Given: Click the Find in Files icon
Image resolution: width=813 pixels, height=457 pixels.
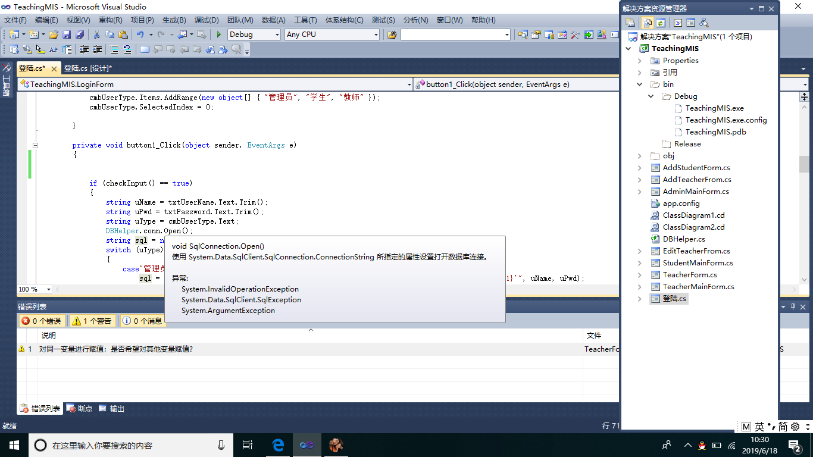Looking at the screenshot, I should click(392, 35).
